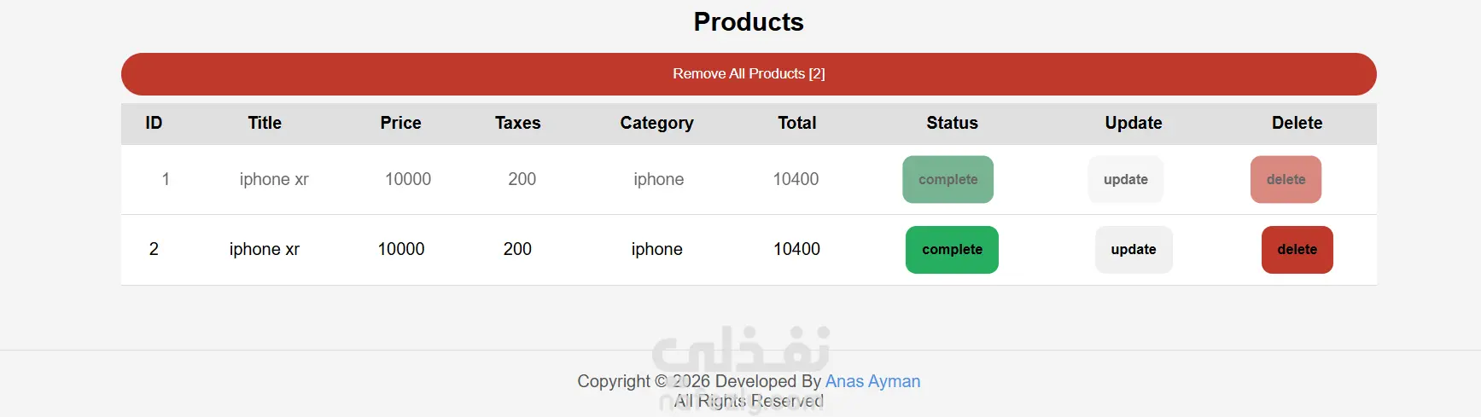
Task: Mark product 1 as complete
Action: coord(947,179)
